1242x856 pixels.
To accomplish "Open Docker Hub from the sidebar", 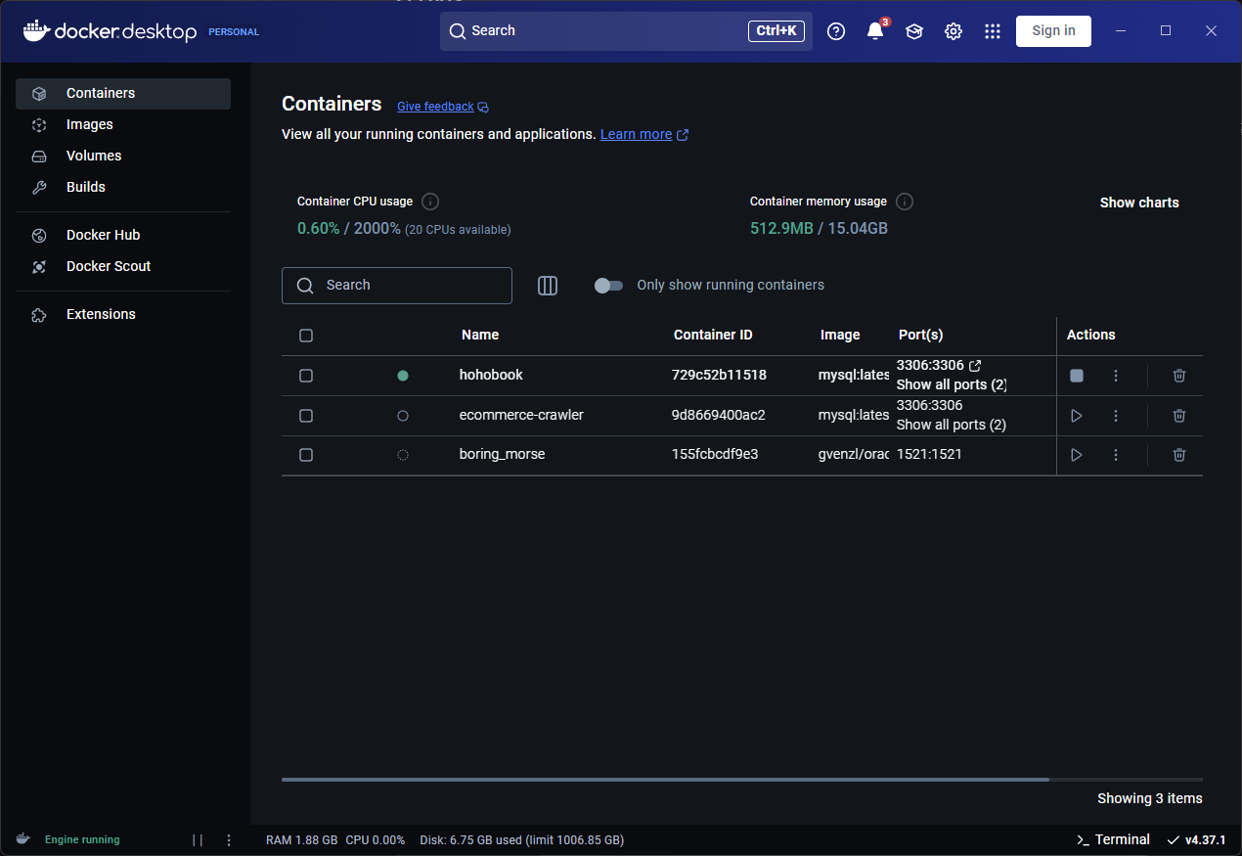I will coord(123,236).
